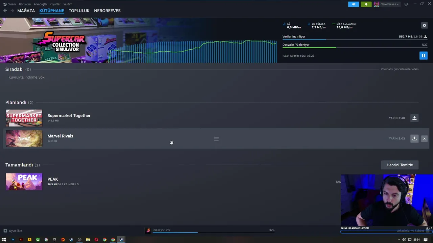Open the Oyunlar menu
Viewport: 433px width, 243px height.
tap(55, 4)
